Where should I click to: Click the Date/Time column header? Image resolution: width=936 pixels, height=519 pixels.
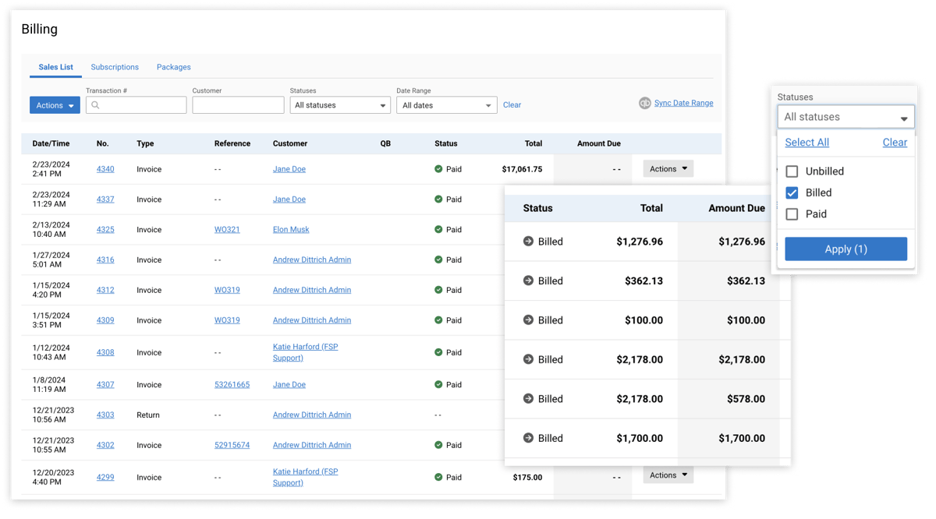click(51, 143)
